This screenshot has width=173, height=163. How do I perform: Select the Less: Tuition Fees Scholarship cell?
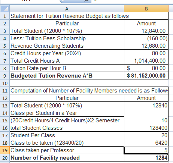(x=67, y=38)
